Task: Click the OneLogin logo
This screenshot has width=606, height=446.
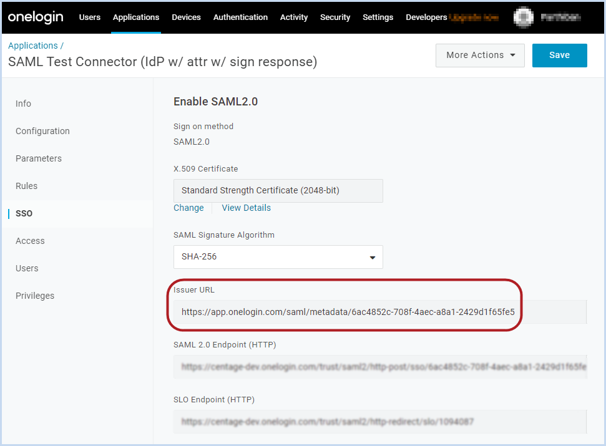Action: 36,17
